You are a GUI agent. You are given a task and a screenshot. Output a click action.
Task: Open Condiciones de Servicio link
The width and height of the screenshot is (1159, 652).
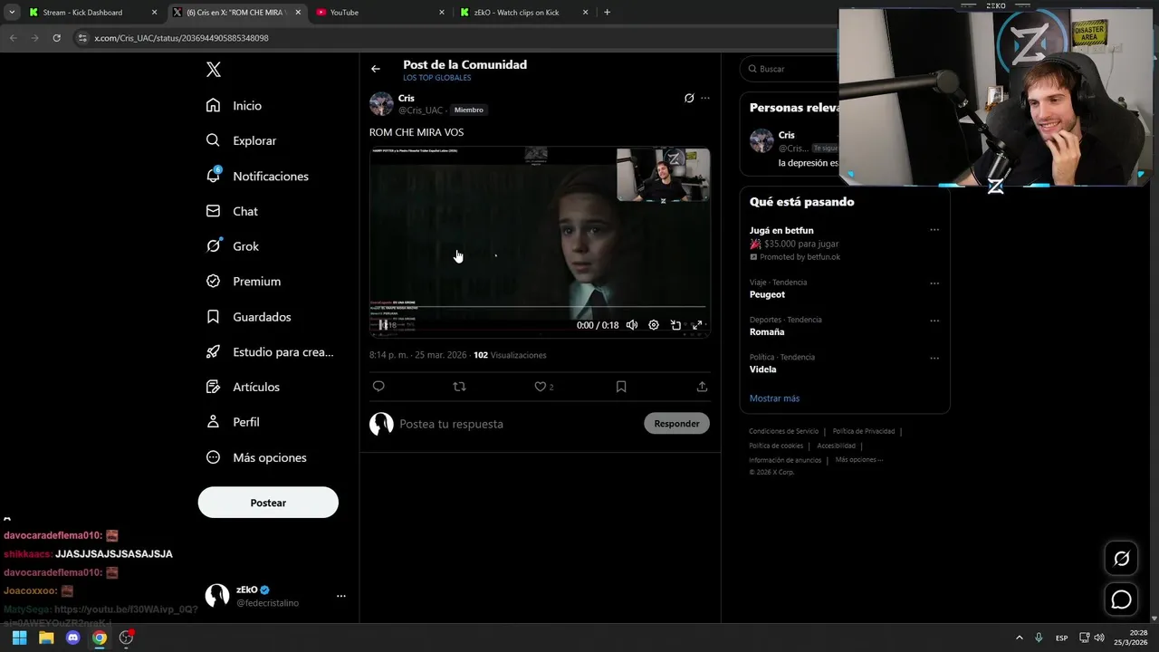pyautogui.click(x=783, y=431)
